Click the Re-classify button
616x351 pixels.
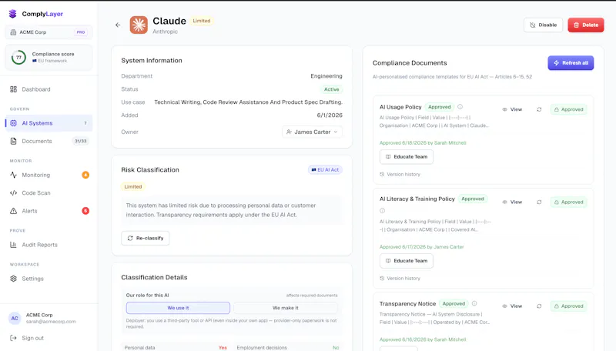pyautogui.click(x=146, y=238)
